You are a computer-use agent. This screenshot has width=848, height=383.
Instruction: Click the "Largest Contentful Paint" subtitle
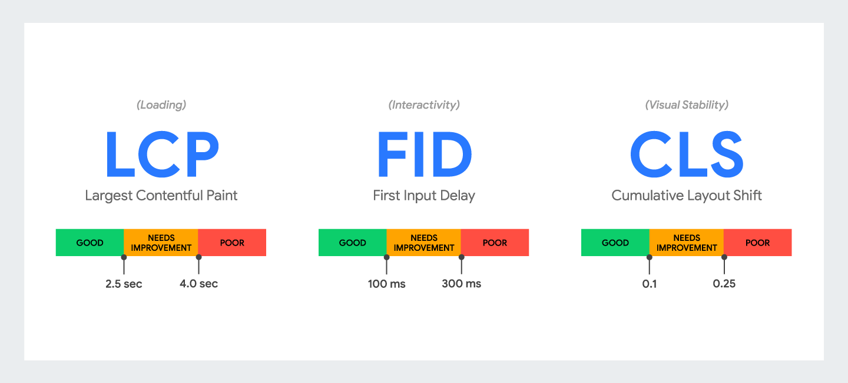(x=161, y=196)
